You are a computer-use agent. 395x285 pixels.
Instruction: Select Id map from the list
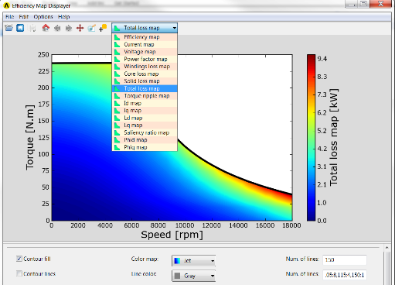pos(145,103)
